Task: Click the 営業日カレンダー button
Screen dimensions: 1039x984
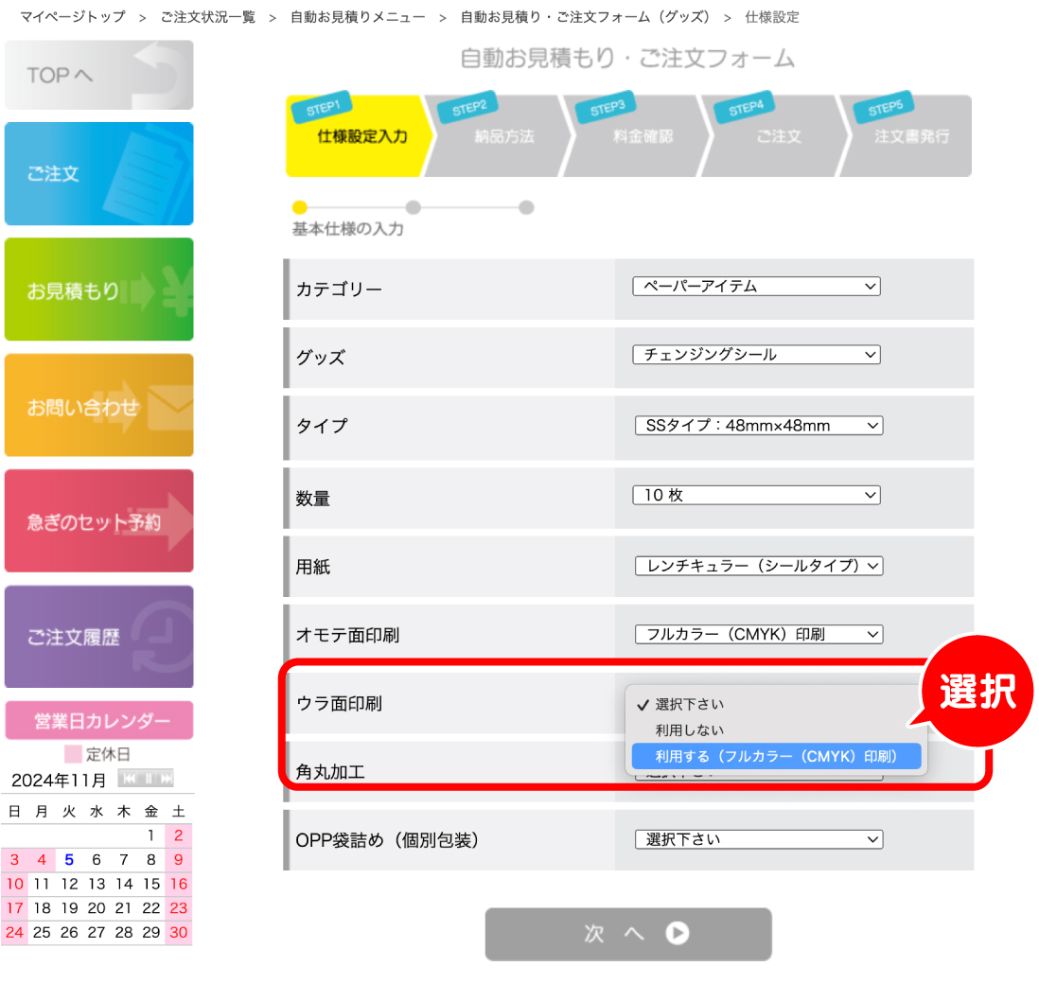Action: pyautogui.click(x=98, y=720)
